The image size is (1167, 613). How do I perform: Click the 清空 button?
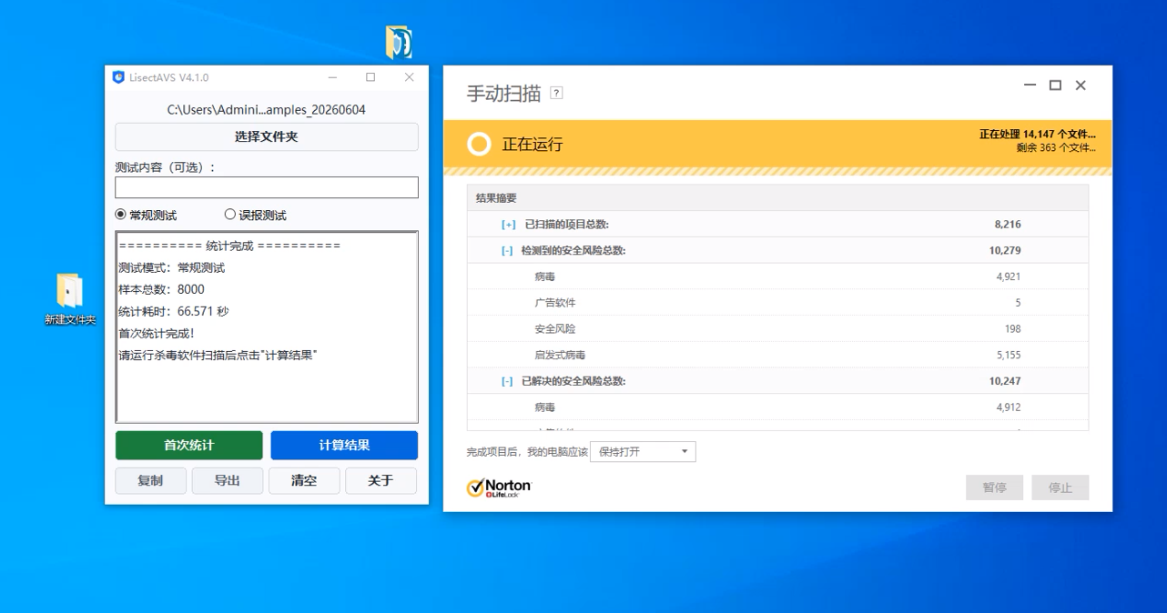[x=304, y=480]
